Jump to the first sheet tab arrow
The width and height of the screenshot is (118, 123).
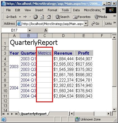(3, 114)
